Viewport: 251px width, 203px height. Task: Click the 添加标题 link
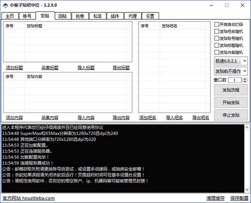pyautogui.click(x=15, y=67)
